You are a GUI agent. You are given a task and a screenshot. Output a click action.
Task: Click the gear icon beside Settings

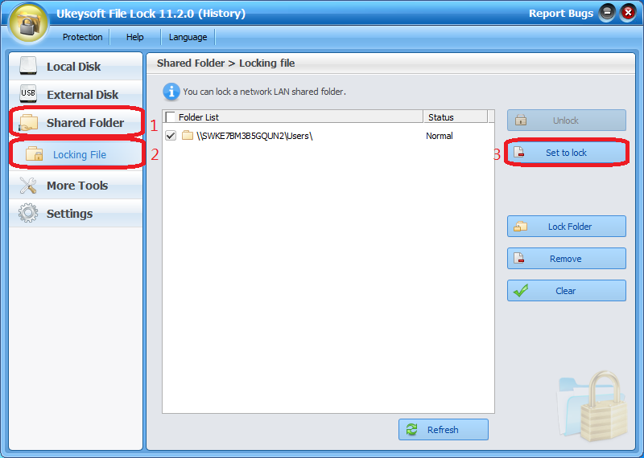(x=28, y=213)
